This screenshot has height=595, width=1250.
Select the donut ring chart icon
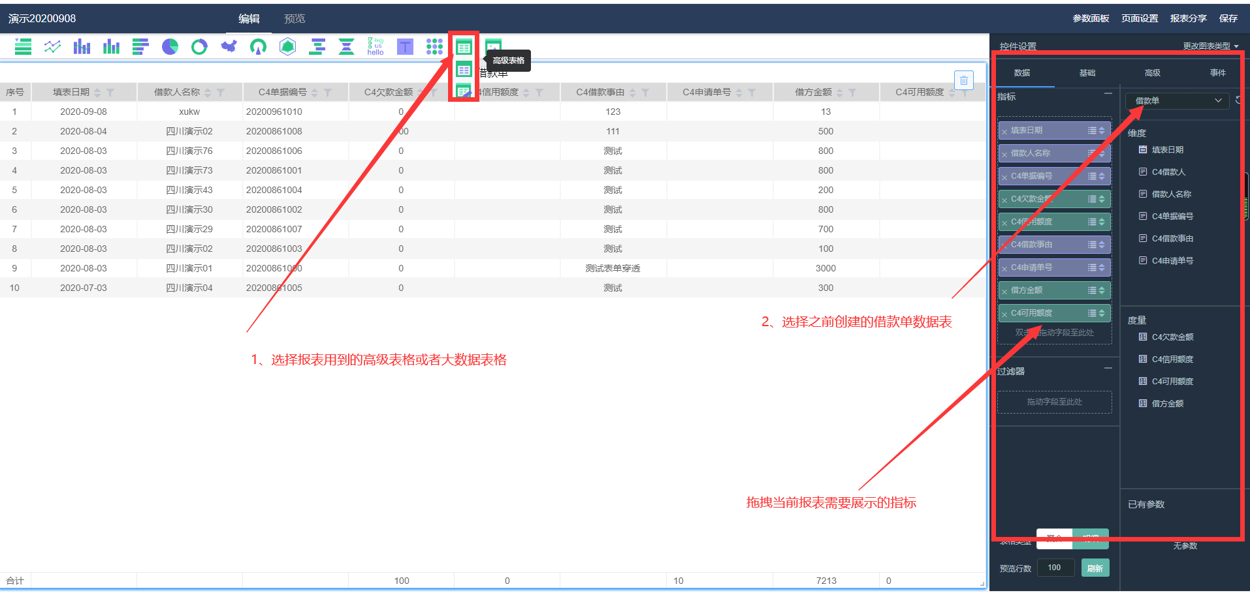point(199,46)
